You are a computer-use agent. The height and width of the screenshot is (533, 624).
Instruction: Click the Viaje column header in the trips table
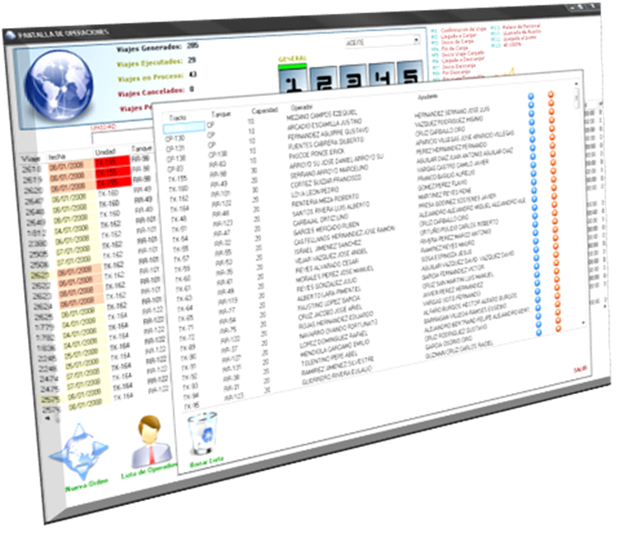click(x=31, y=159)
